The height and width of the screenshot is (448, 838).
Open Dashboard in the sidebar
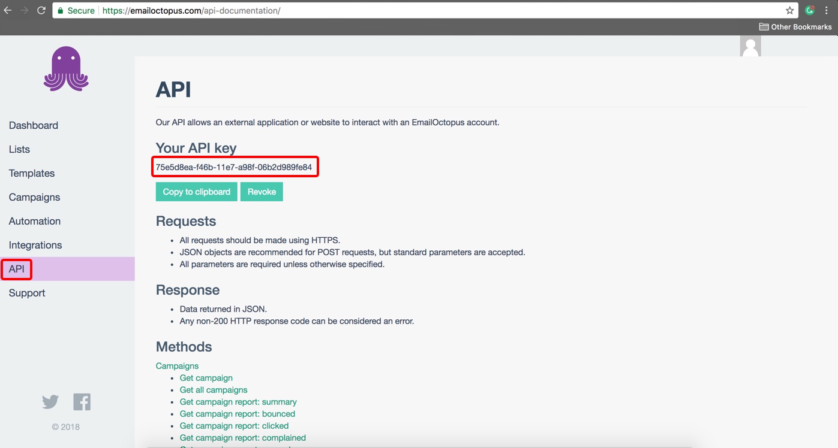34,125
